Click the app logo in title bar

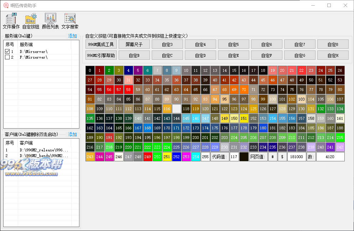pyautogui.click(x=6, y=5)
